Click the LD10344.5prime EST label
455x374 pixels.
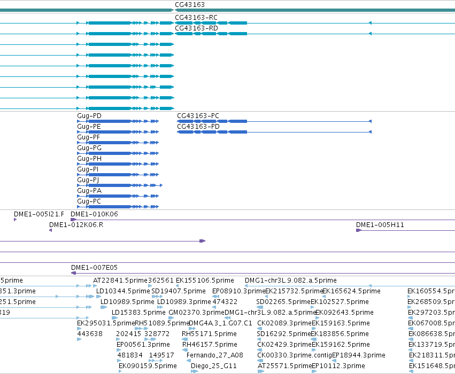click(x=123, y=291)
